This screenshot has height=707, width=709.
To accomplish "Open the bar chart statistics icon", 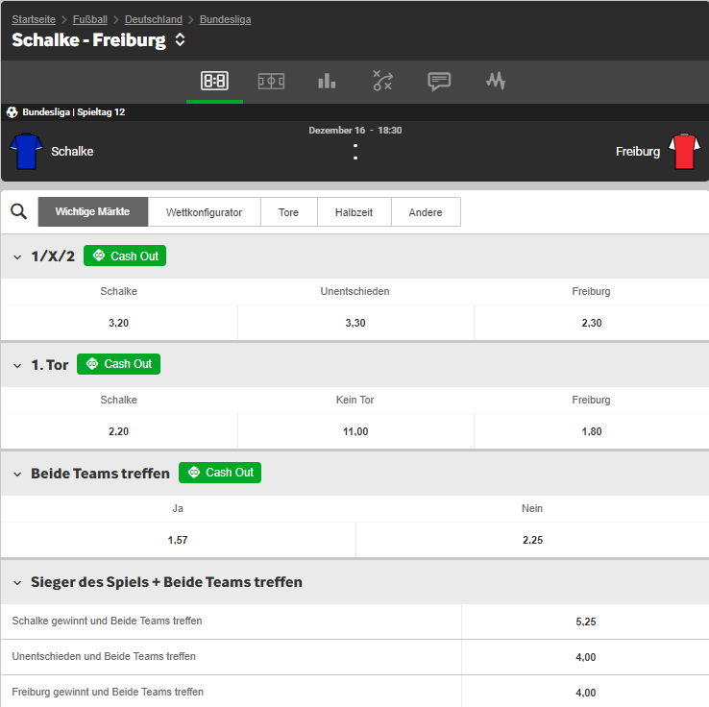I will point(327,82).
